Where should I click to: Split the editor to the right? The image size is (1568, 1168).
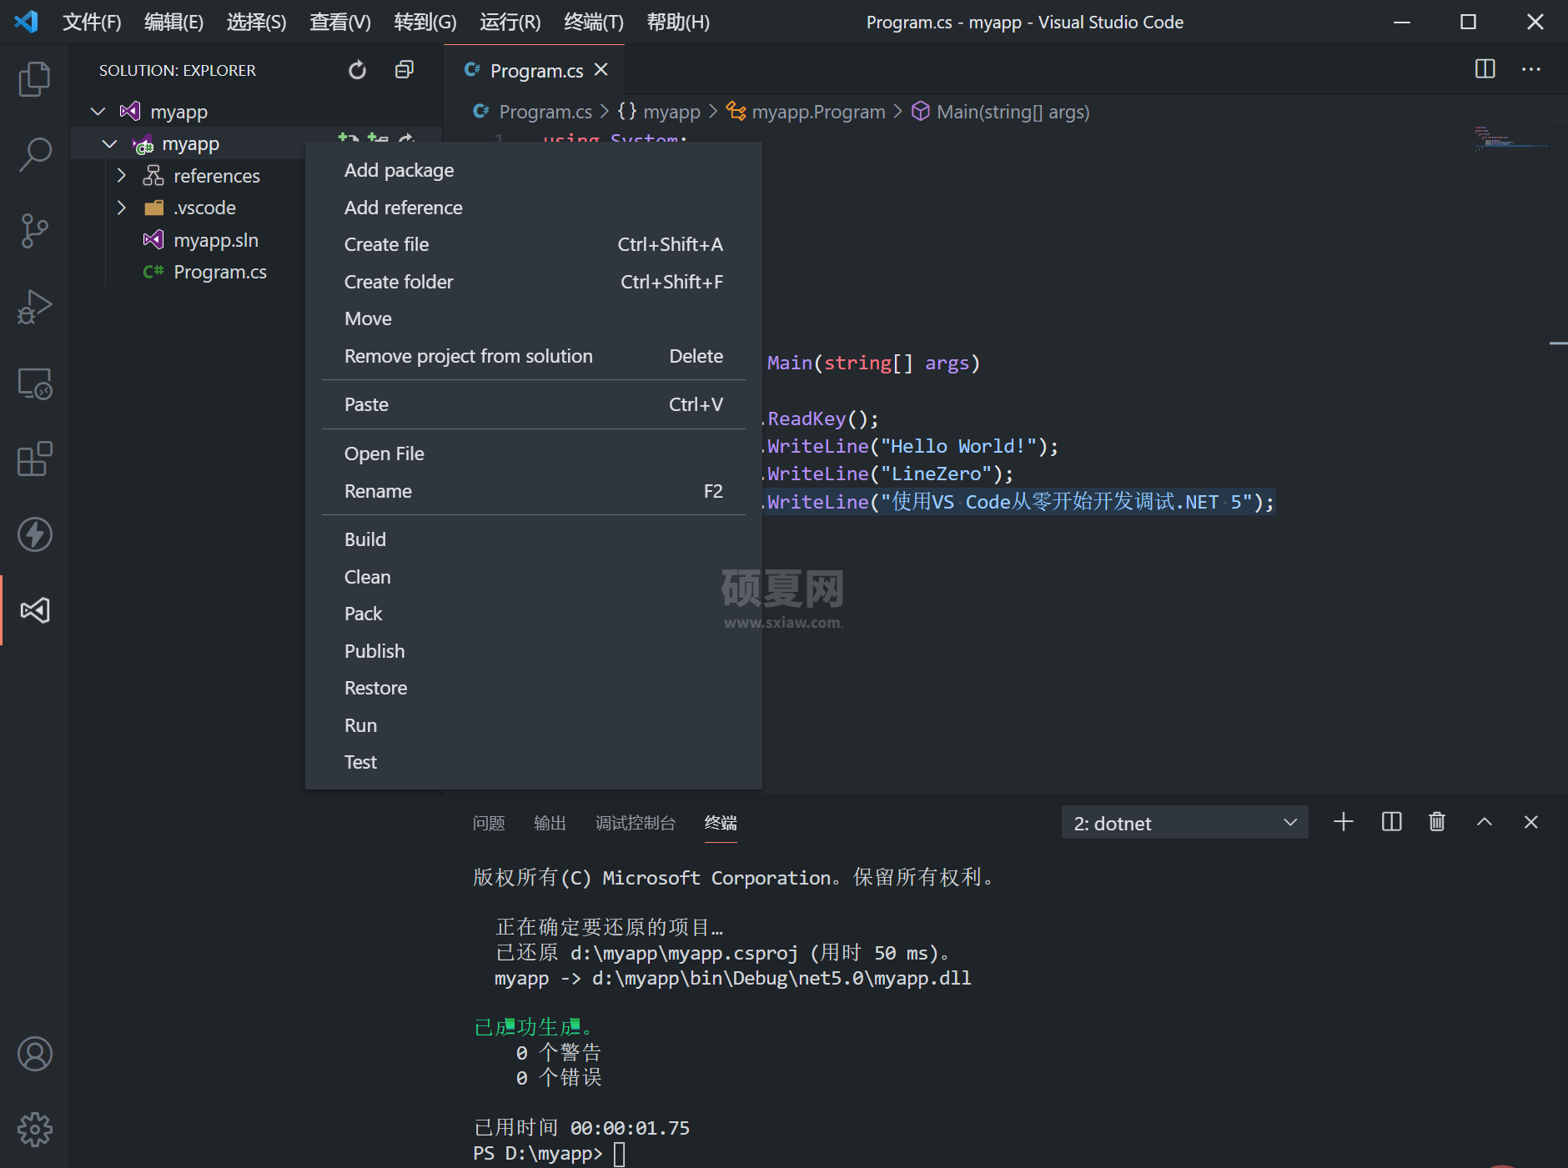point(1485,69)
